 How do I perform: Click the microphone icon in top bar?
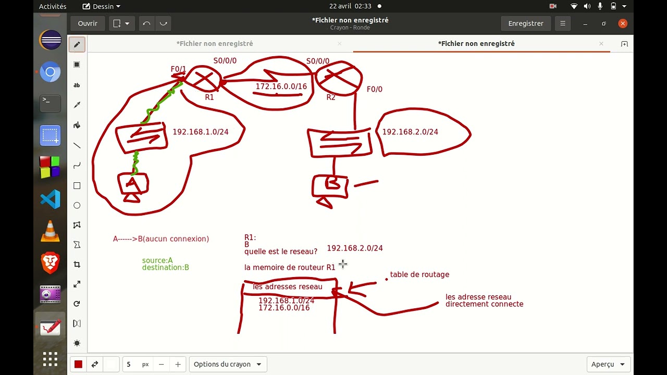point(600,6)
